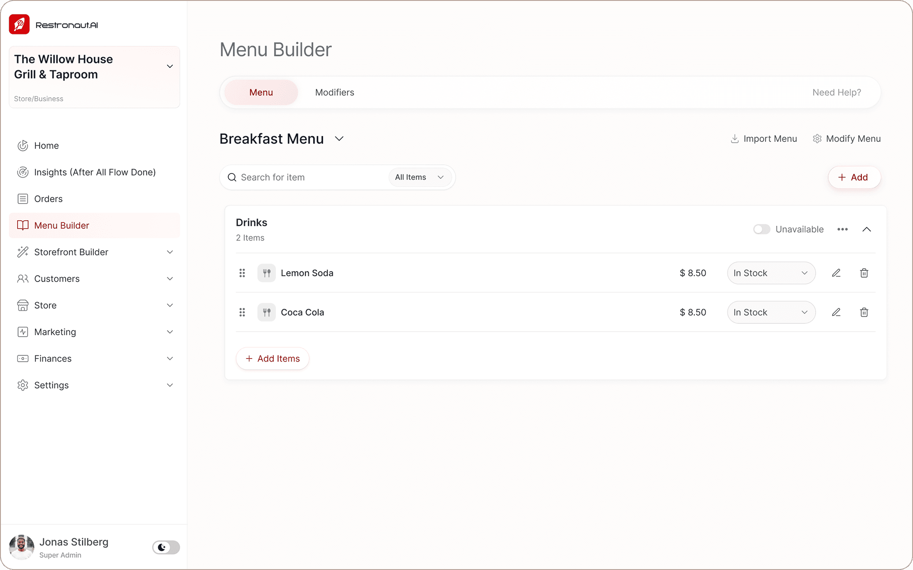Image resolution: width=913 pixels, height=570 pixels.
Task: Click the drag handle beside Lemon Soda
Action: pos(242,273)
